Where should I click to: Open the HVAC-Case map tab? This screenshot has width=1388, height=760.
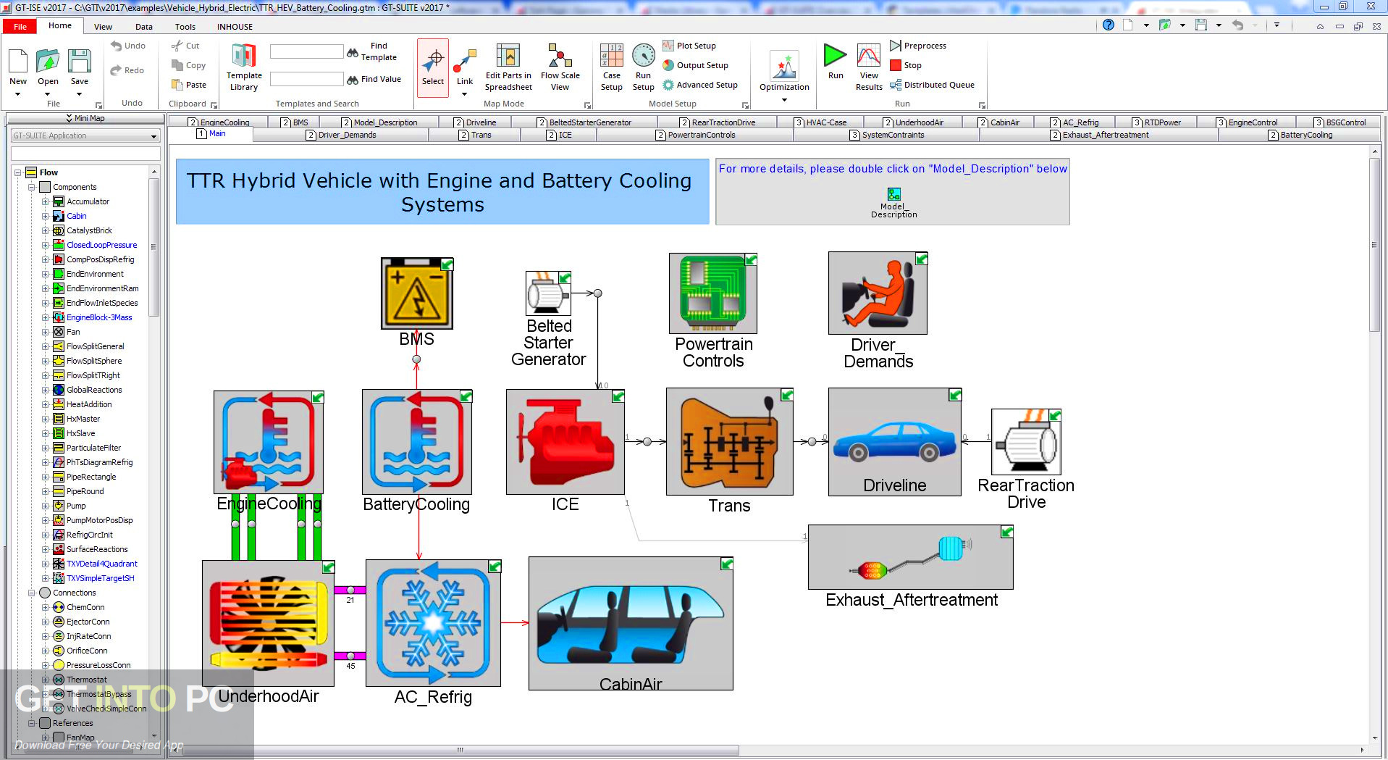820,122
